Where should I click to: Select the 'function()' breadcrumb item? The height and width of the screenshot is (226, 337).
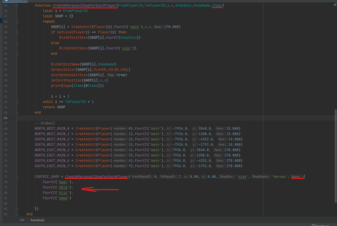tap(37, 220)
